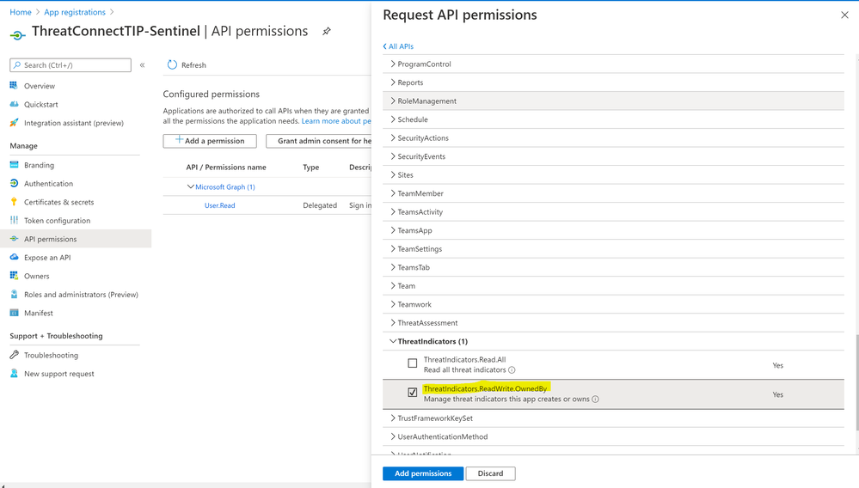
Task: Uncheck ThreatIndicators.ReadWrite.OwnedBy checkbox
Action: click(413, 393)
